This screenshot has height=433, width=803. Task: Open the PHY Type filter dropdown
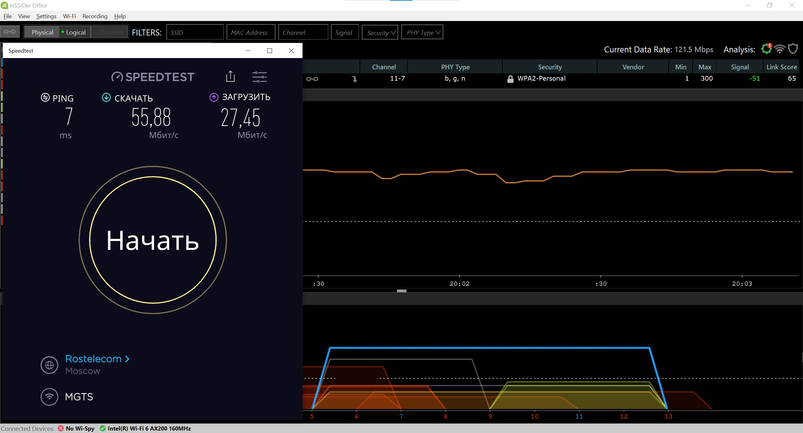pos(422,32)
